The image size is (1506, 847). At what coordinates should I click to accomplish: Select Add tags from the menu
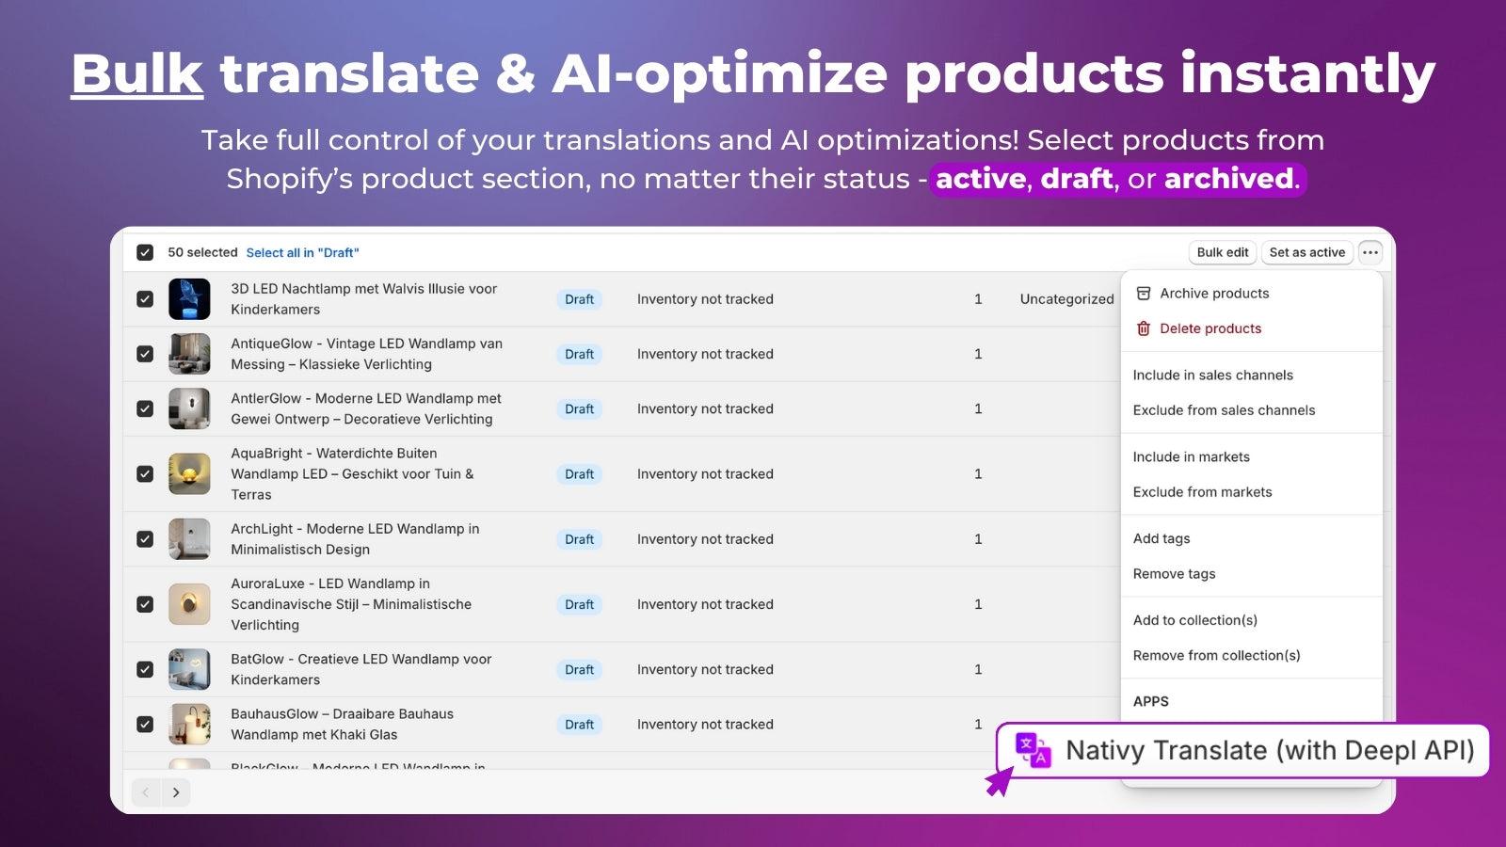(x=1162, y=538)
